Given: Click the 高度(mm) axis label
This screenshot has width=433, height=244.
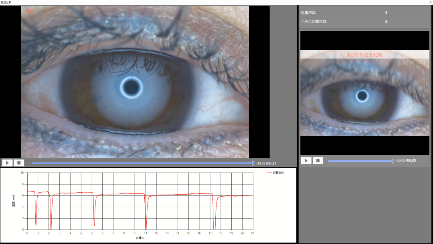Looking at the screenshot, I should 14,201.
